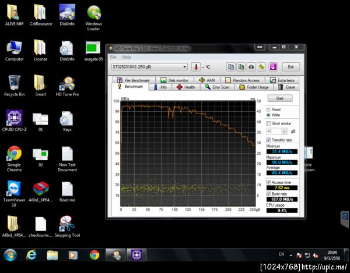The width and height of the screenshot is (350, 273).
Task: Switch to the Disk monitor tab
Action: click(174, 80)
